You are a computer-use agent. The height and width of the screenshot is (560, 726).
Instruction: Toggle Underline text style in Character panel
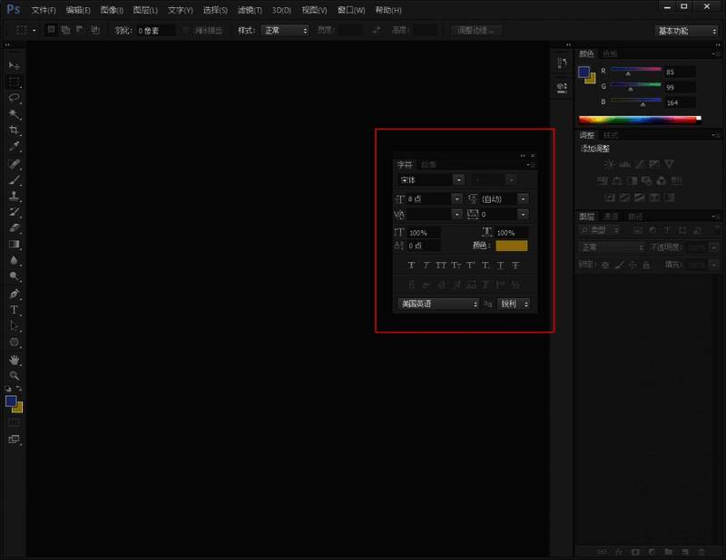pos(500,266)
